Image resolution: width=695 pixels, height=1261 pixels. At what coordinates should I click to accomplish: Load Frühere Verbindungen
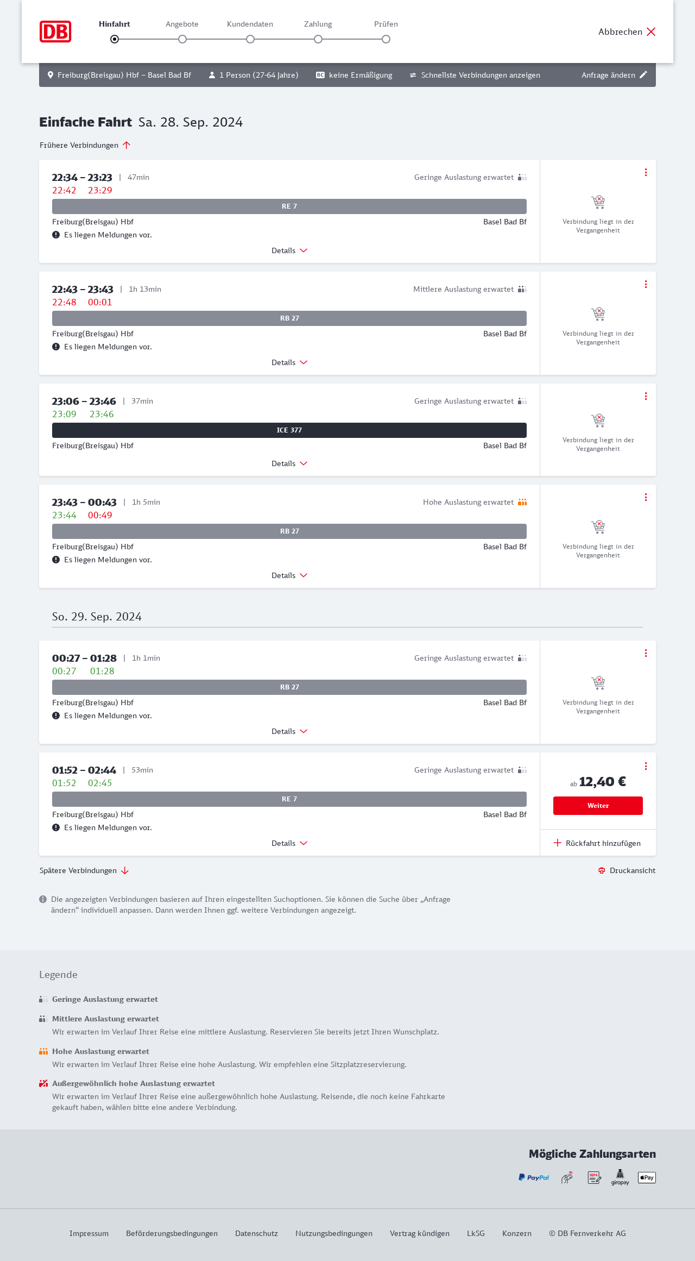(85, 145)
